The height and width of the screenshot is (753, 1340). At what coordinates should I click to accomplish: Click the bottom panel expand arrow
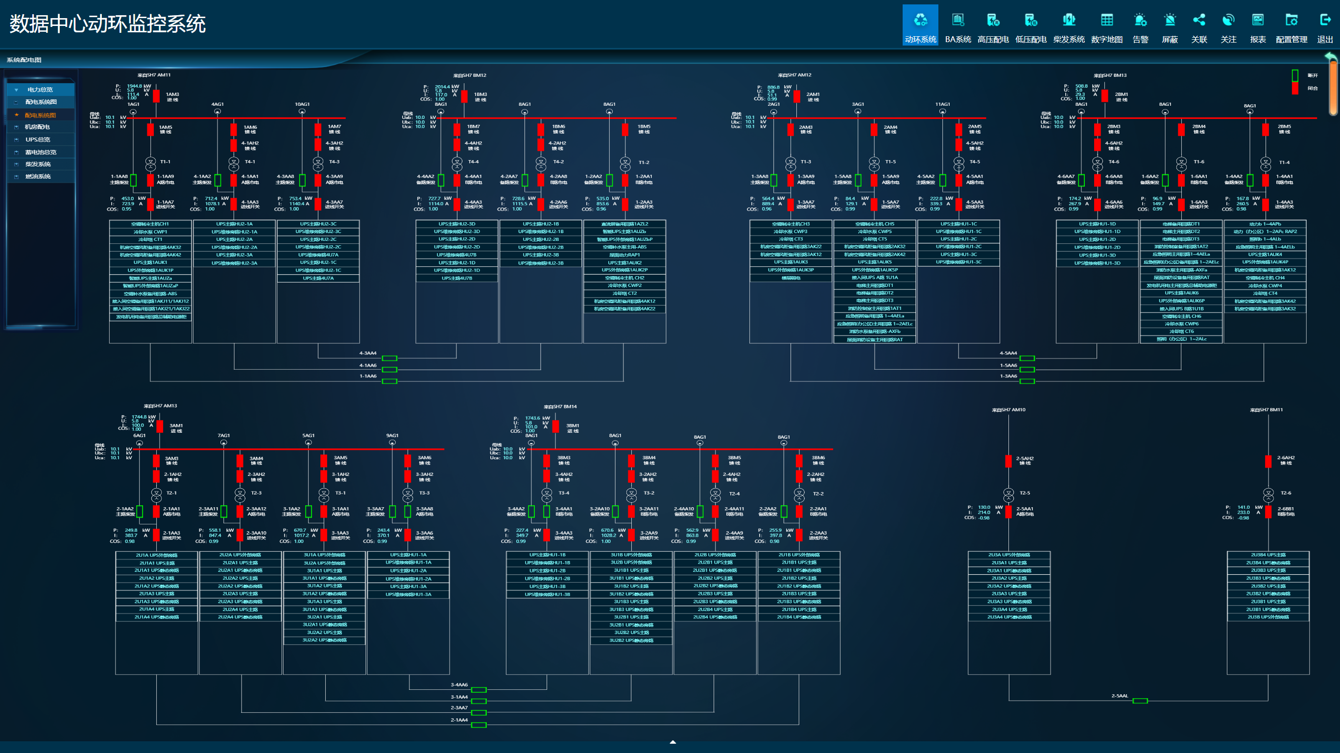coord(672,742)
